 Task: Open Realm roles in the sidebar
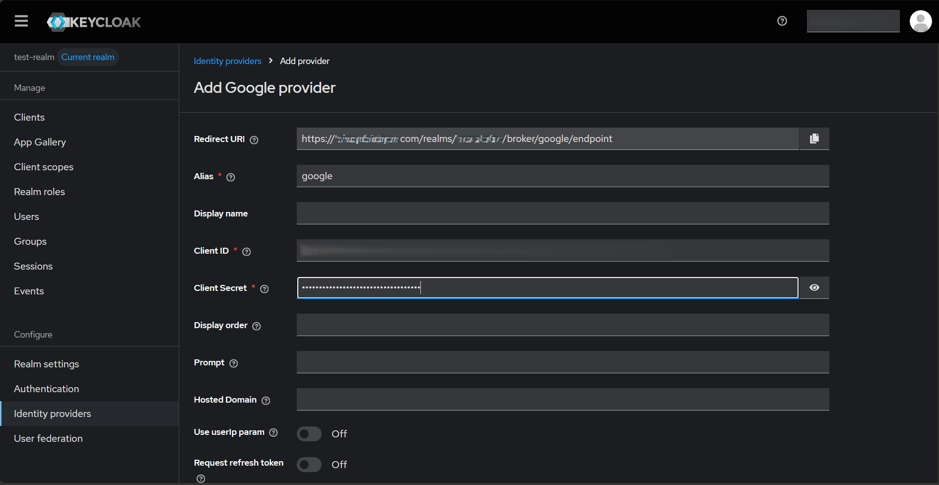[89, 192]
